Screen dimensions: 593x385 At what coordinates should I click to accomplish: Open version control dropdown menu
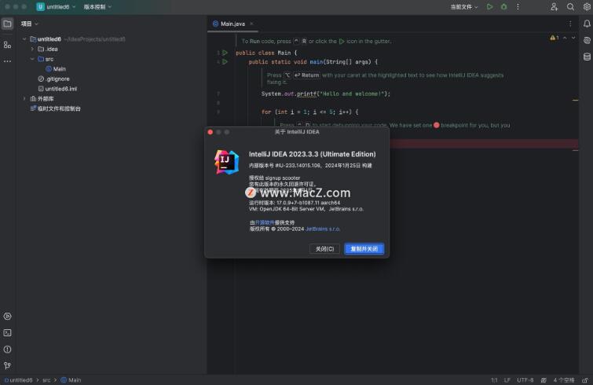[97, 7]
